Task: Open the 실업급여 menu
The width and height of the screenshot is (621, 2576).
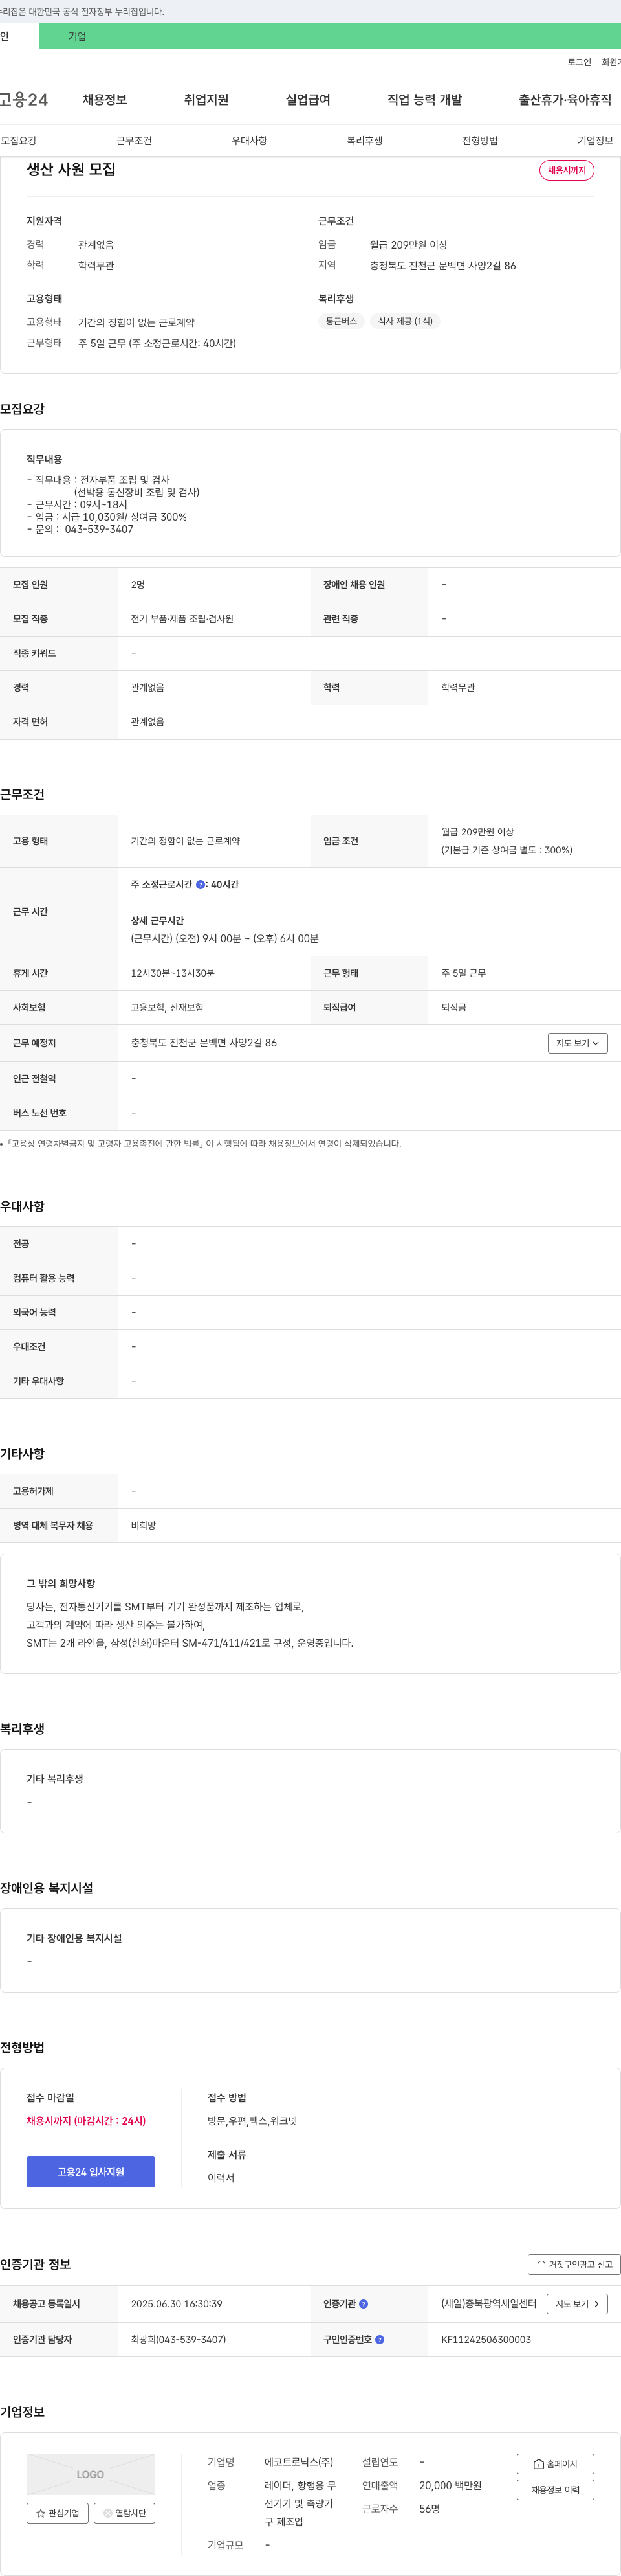Action: coord(307,100)
